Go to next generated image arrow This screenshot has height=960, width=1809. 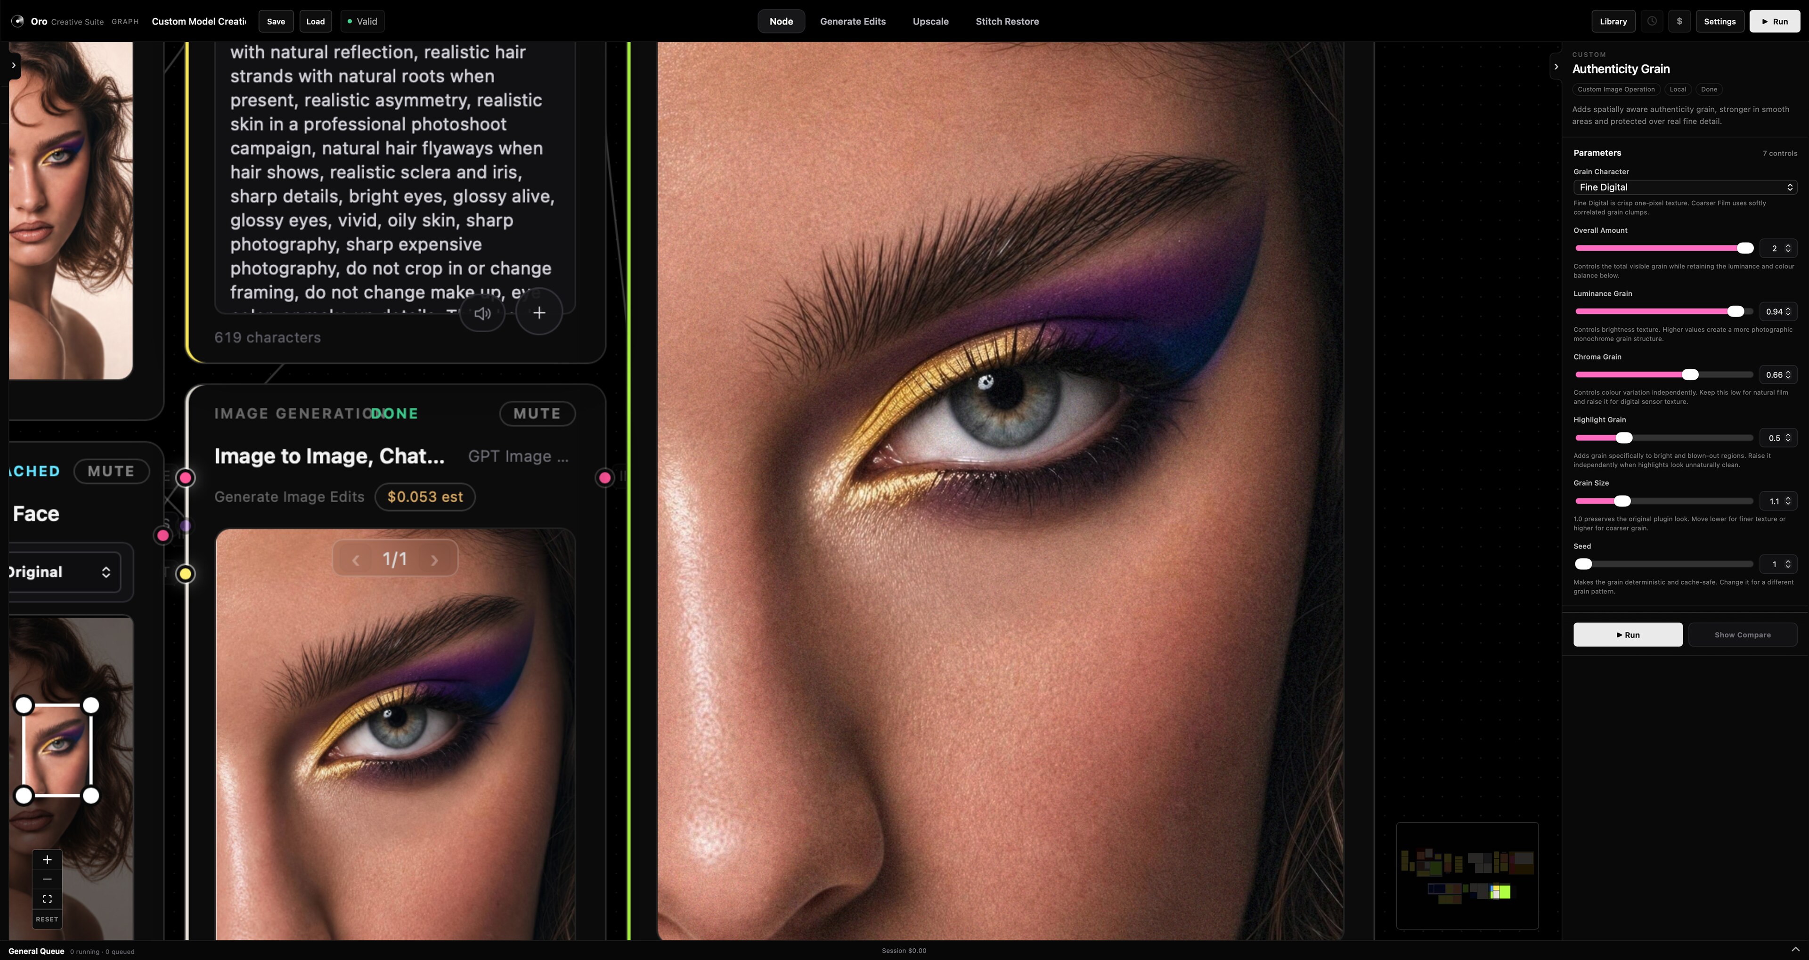click(x=435, y=560)
